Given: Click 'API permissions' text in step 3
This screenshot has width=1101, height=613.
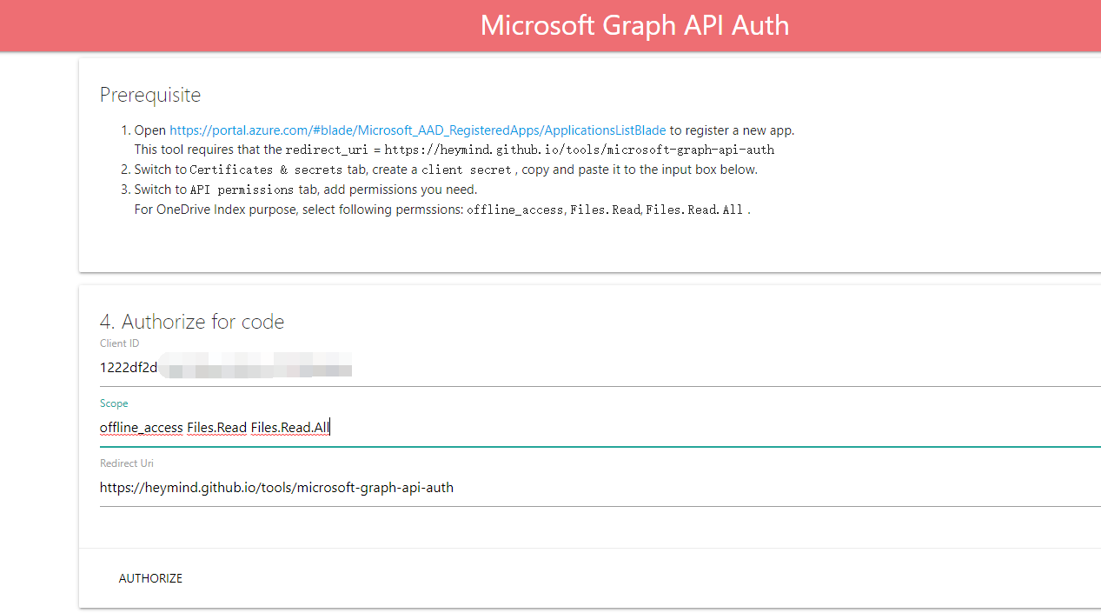Looking at the screenshot, I should coord(242,190).
